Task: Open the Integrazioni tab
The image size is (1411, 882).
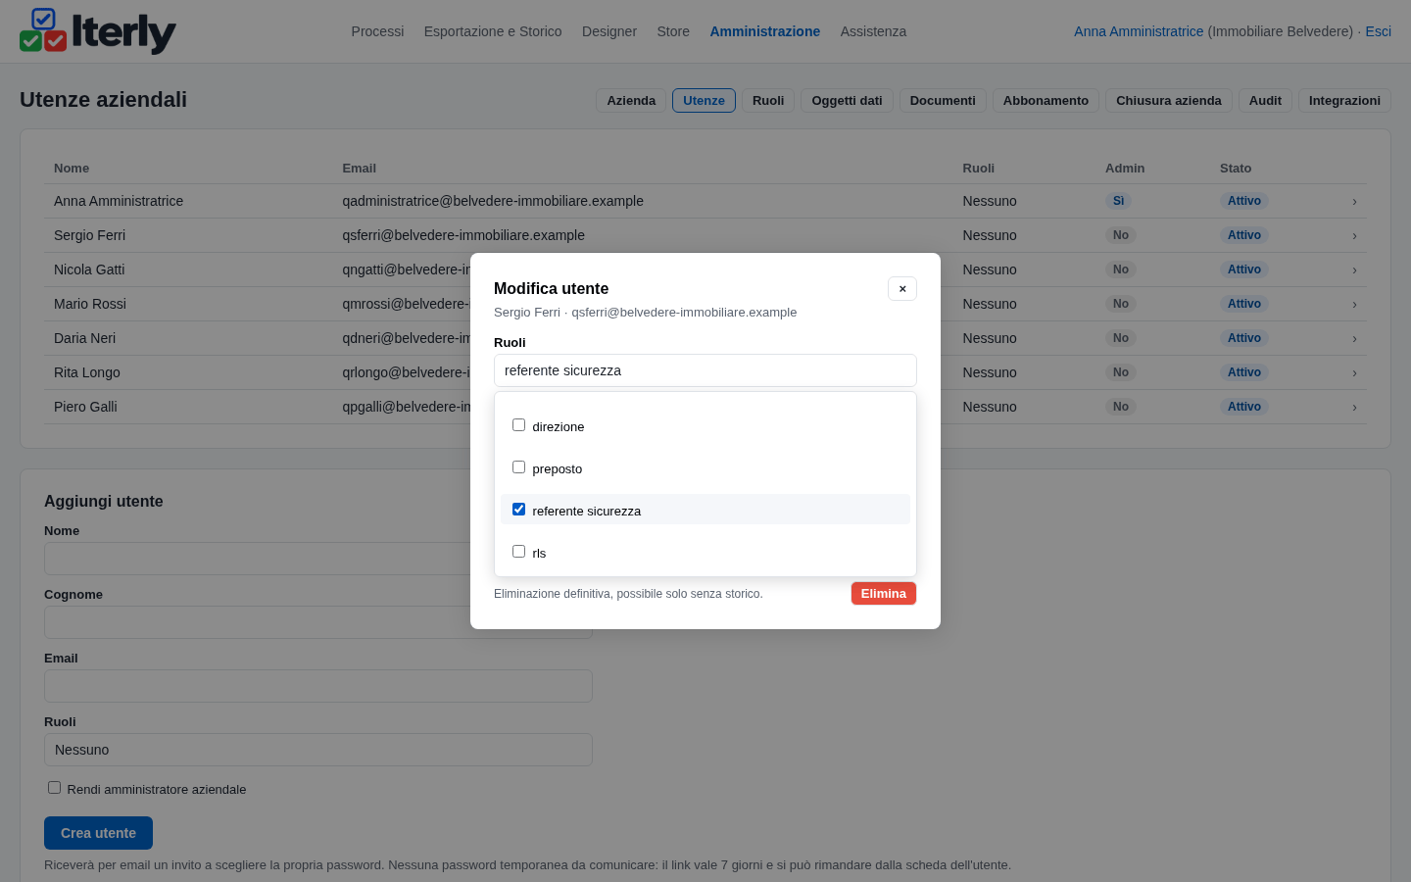Action: pyautogui.click(x=1344, y=100)
